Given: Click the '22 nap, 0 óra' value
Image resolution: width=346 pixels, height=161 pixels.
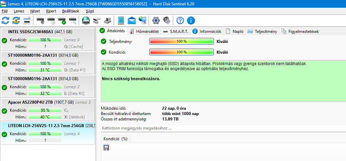Looking at the screenshot, I should [x=174, y=108].
